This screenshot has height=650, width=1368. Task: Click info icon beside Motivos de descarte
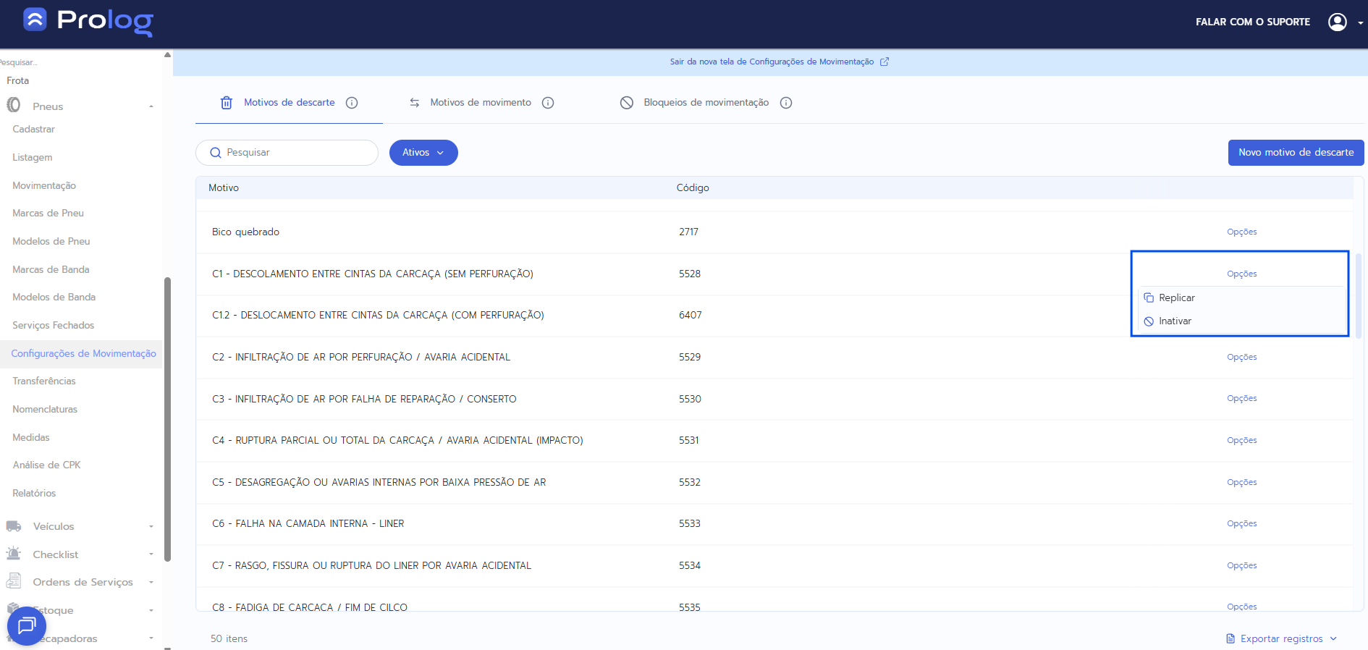352,103
